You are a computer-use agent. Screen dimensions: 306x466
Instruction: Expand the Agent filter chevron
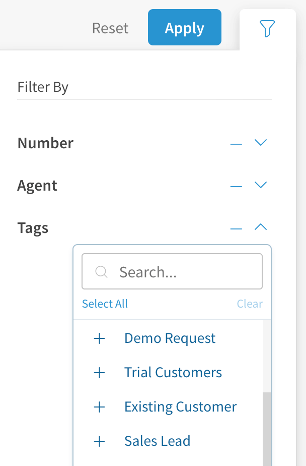(x=260, y=185)
